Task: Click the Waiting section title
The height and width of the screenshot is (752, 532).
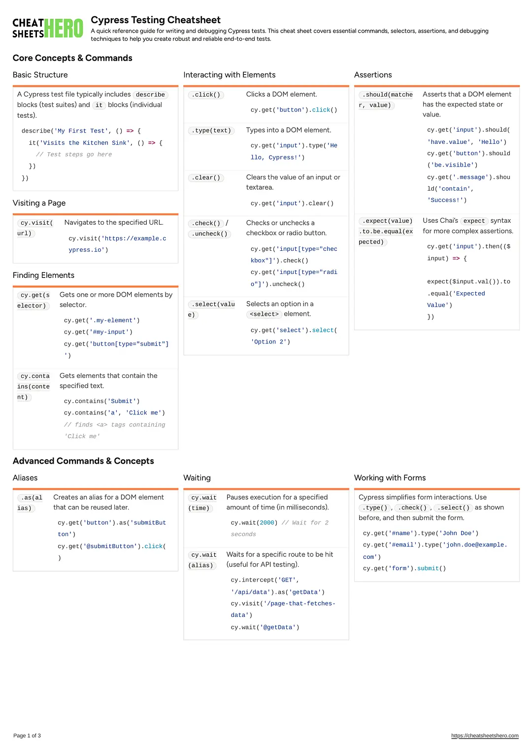Action: [197, 478]
